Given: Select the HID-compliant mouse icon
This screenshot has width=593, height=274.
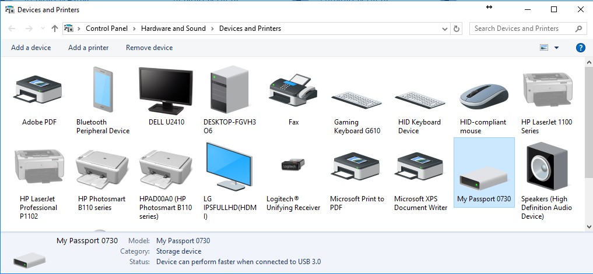Looking at the screenshot, I should 484,96.
